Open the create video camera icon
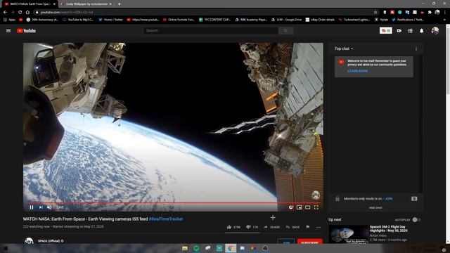Screen dimensions: 450x253 tap(399, 31)
